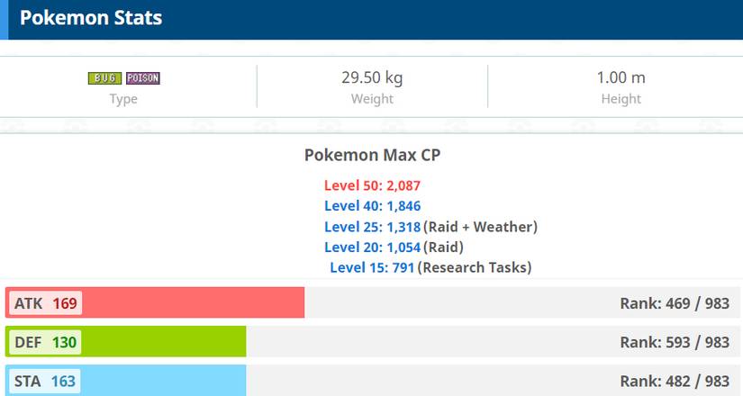
Task: Click the STA 163 stat label
Action: coord(45,381)
